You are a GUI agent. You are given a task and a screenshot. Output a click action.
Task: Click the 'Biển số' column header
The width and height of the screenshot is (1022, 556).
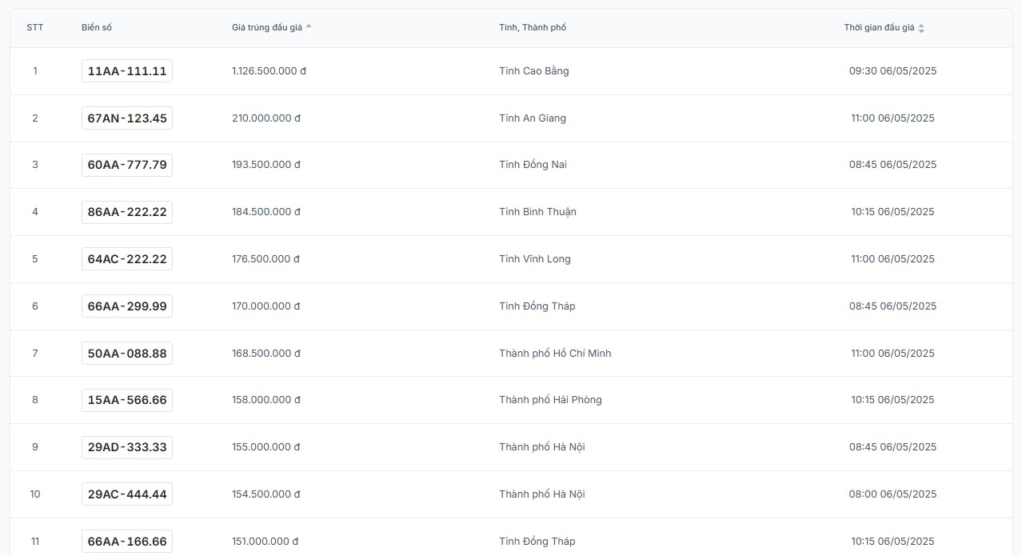coord(97,27)
